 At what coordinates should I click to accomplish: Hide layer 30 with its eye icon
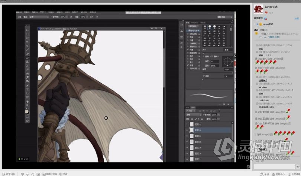[x=187, y=142]
